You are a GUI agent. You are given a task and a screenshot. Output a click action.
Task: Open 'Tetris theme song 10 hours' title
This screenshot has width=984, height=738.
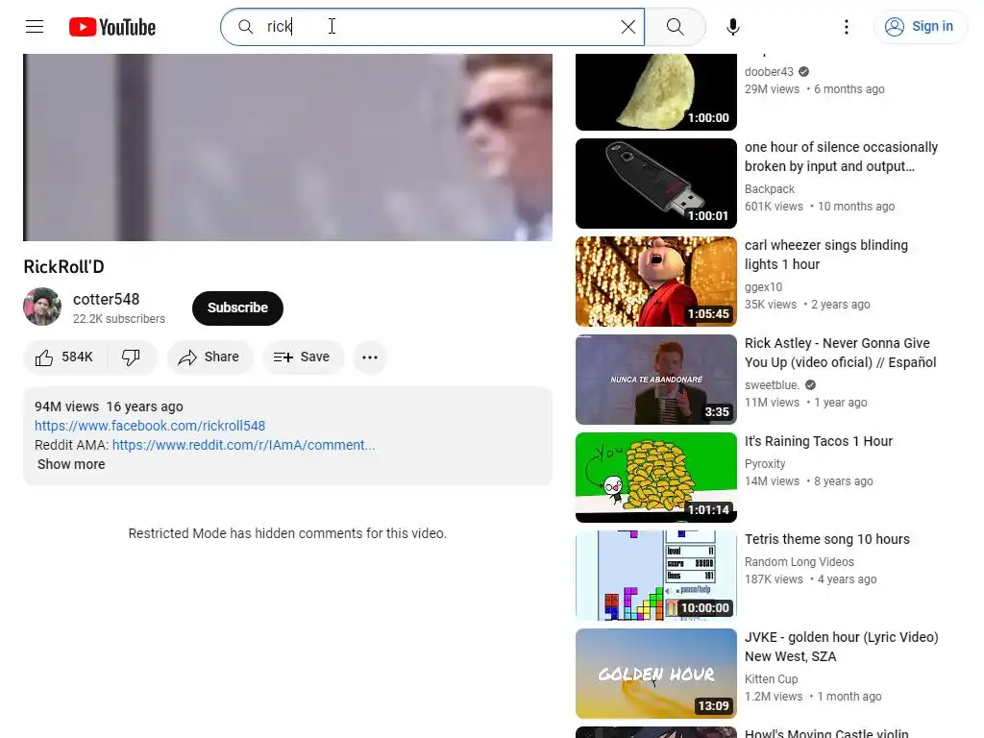827,539
